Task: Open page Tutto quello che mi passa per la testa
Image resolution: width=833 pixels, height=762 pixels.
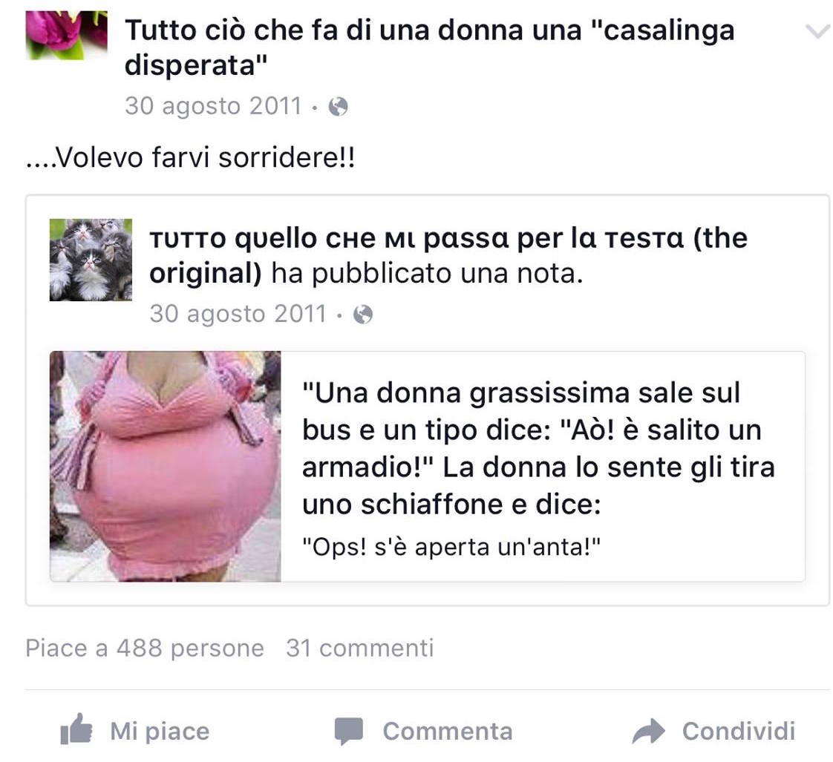Action: click(x=448, y=255)
